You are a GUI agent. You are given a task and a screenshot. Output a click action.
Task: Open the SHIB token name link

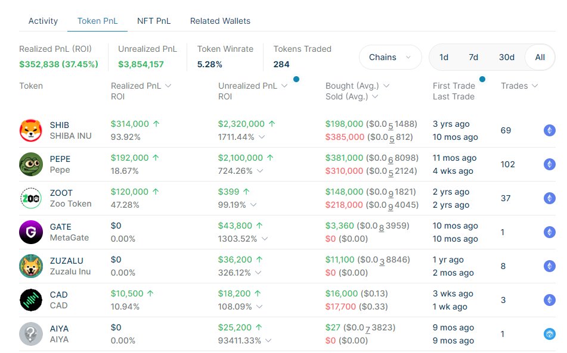point(59,125)
